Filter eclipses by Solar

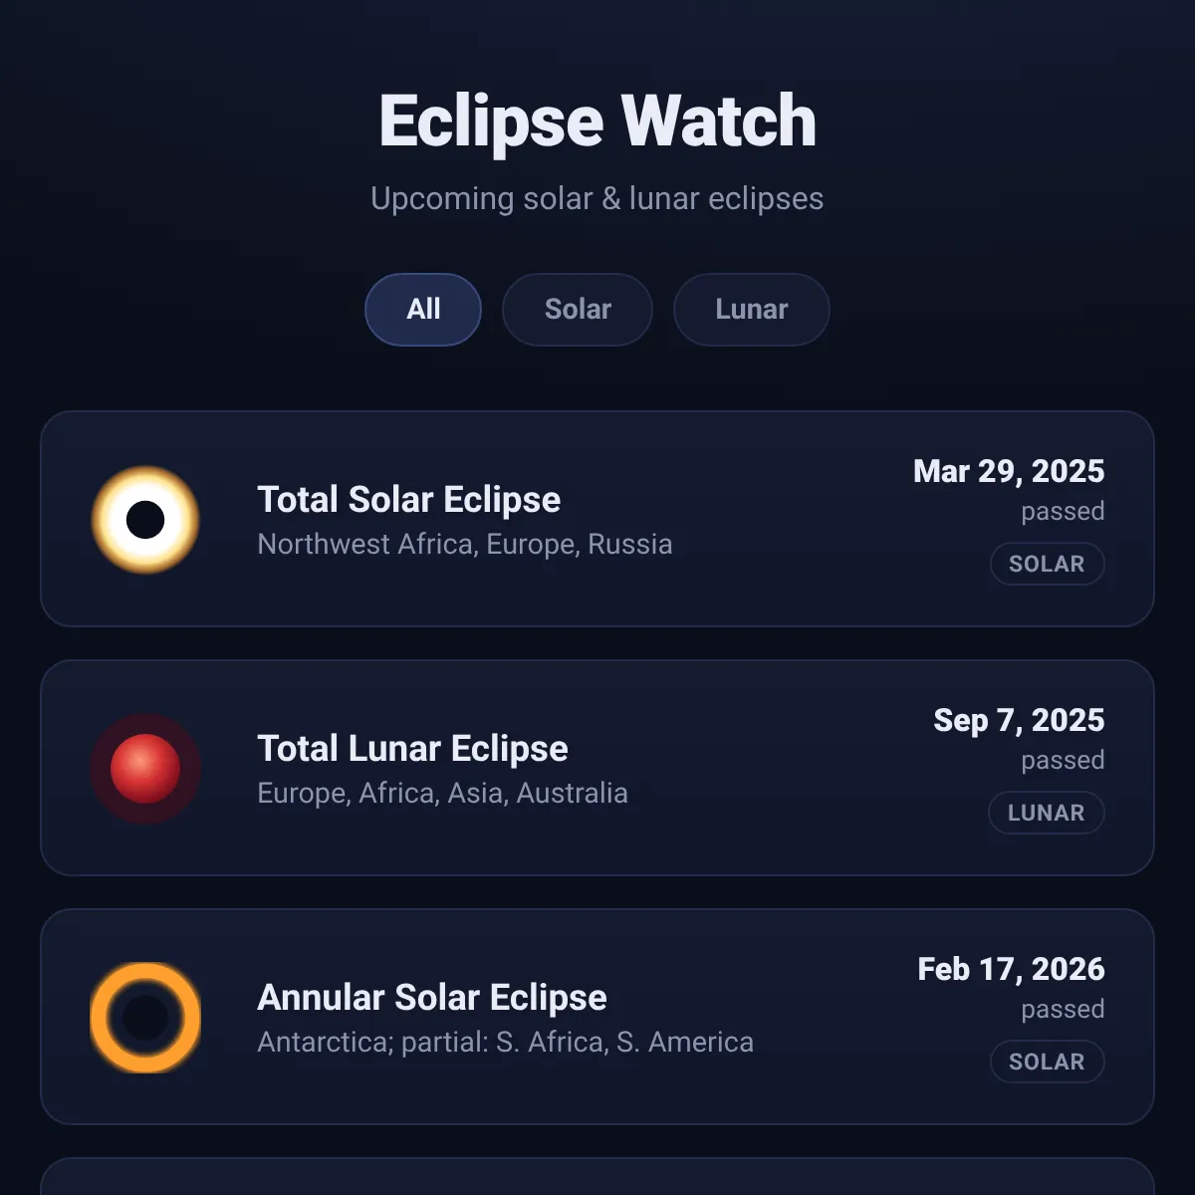[578, 310]
